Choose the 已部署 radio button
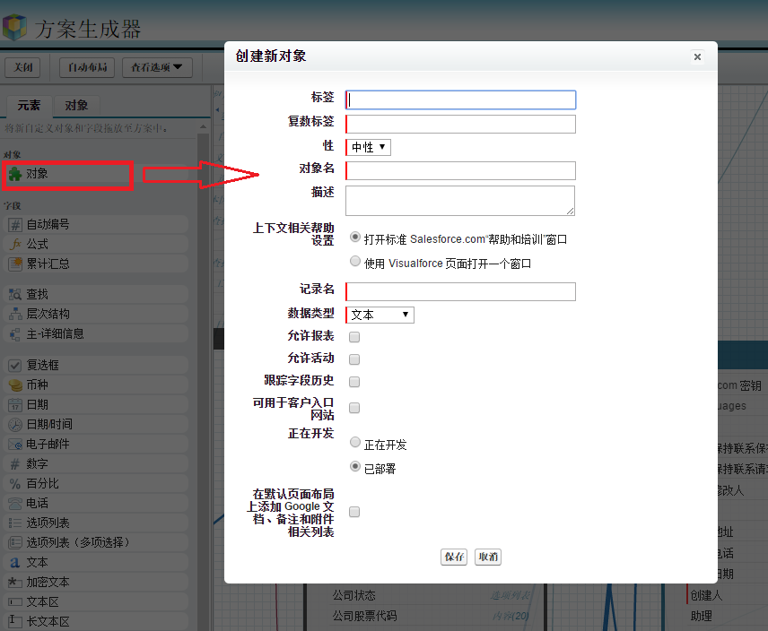This screenshot has height=631, width=768. click(x=355, y=466)
